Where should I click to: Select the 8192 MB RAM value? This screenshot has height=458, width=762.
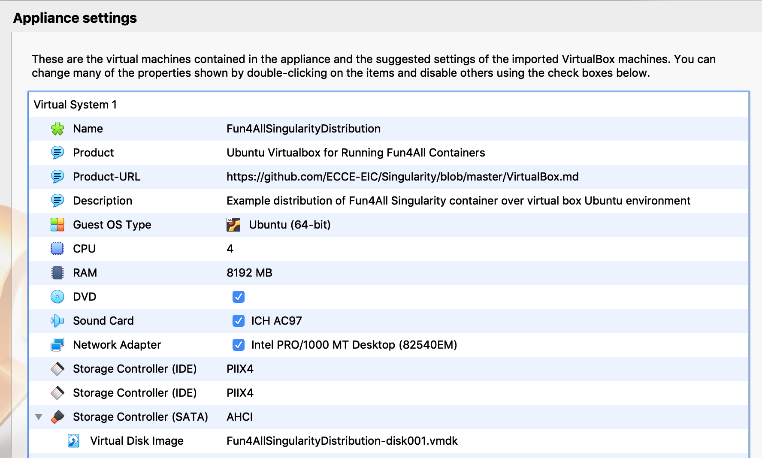point(249,273)
